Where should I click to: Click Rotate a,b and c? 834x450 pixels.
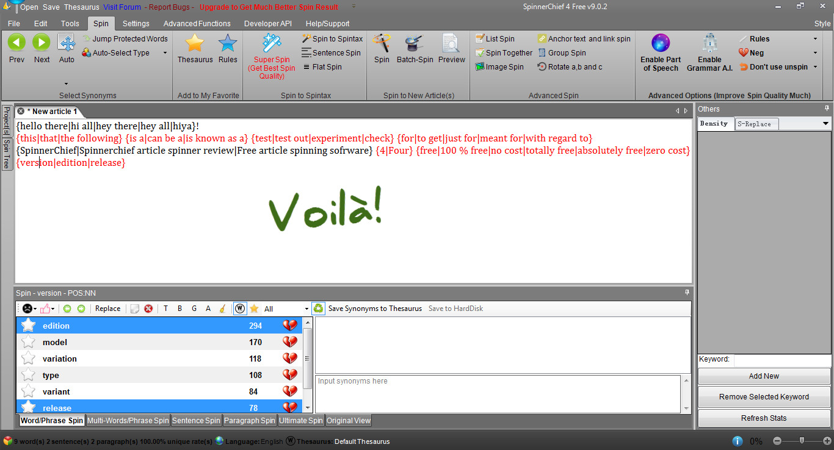point(570,67)
